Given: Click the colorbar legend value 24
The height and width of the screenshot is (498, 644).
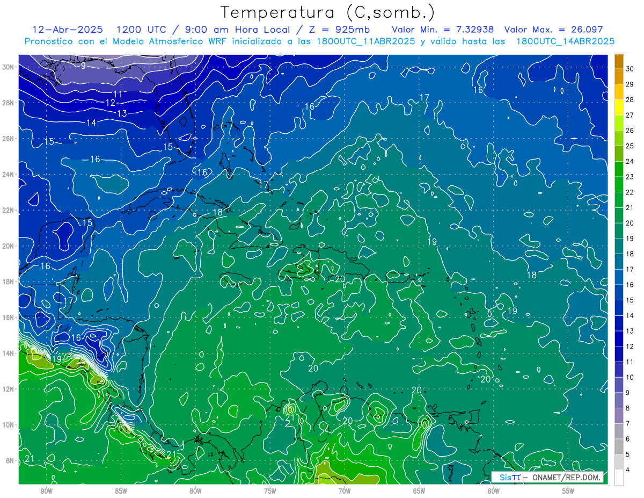Looking at the screenshot, I should pyautogui.click(x=630, y=161).
